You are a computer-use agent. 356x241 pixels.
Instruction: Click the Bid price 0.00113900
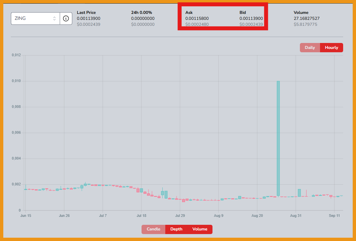(x=251, y=19)
